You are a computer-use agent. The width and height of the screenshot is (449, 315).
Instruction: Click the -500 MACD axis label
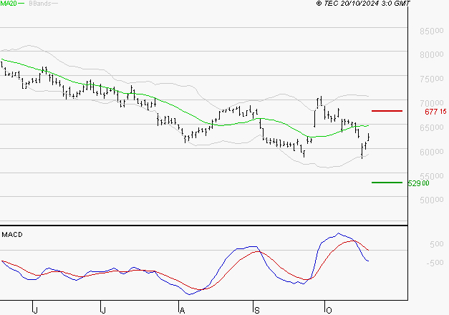point(435,263)
